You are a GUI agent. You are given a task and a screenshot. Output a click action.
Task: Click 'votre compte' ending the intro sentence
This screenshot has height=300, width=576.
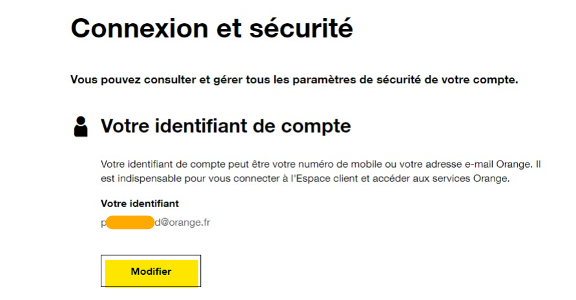pos(489,81)
